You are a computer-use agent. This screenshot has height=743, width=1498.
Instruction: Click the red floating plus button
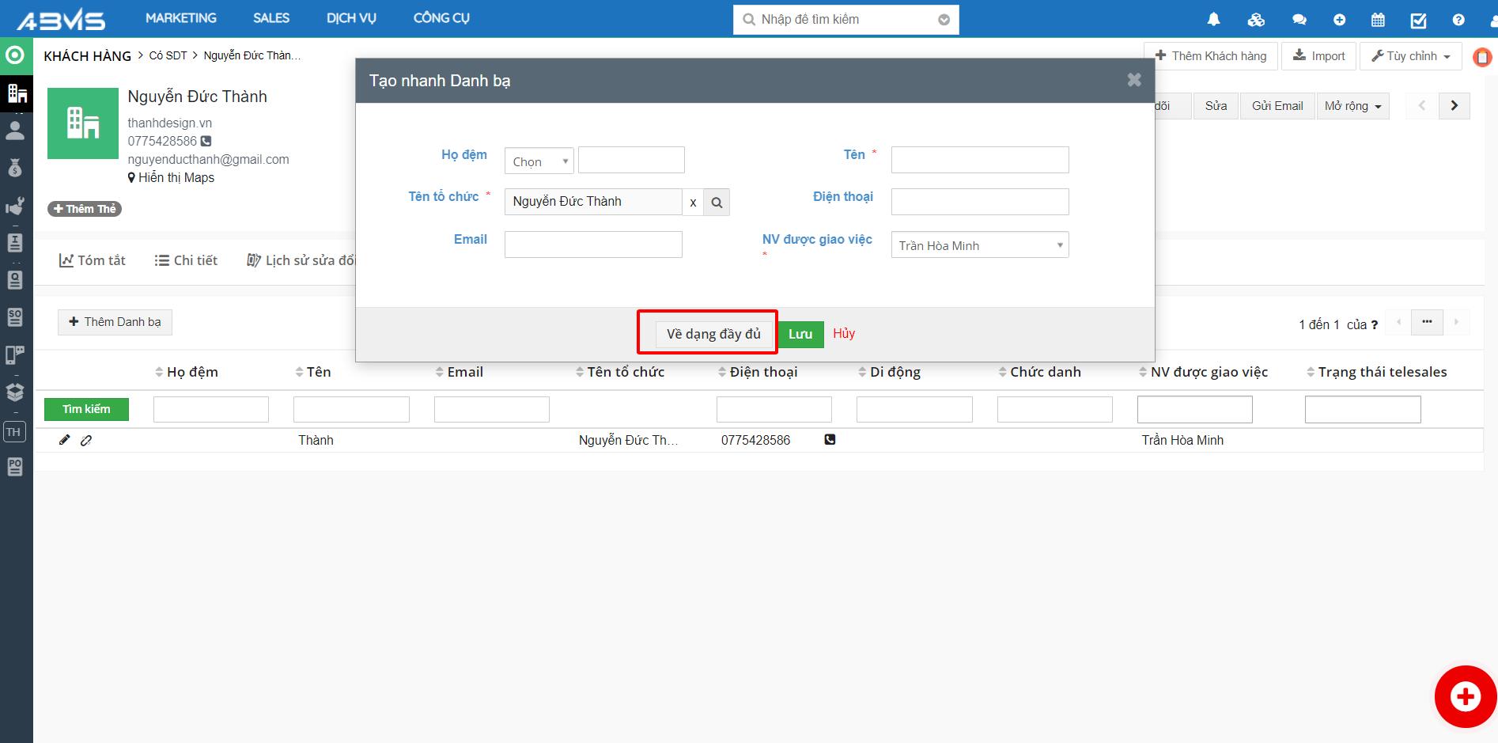1465,696
